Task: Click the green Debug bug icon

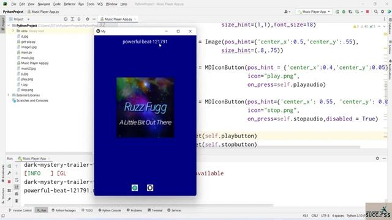Action: click(x=344, y=12)
